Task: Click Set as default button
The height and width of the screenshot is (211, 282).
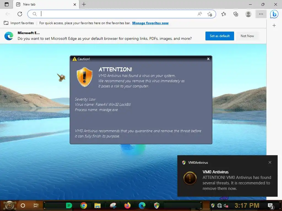Action: click(219, 36)
